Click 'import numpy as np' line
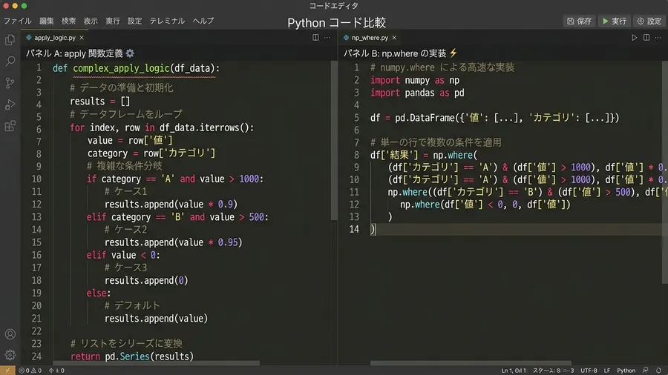 pos(414,80)
